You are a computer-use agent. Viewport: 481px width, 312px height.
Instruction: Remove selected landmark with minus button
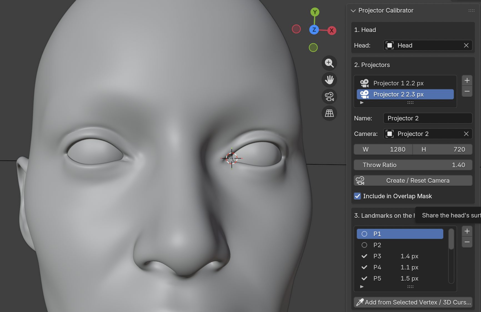click(467, 242)
